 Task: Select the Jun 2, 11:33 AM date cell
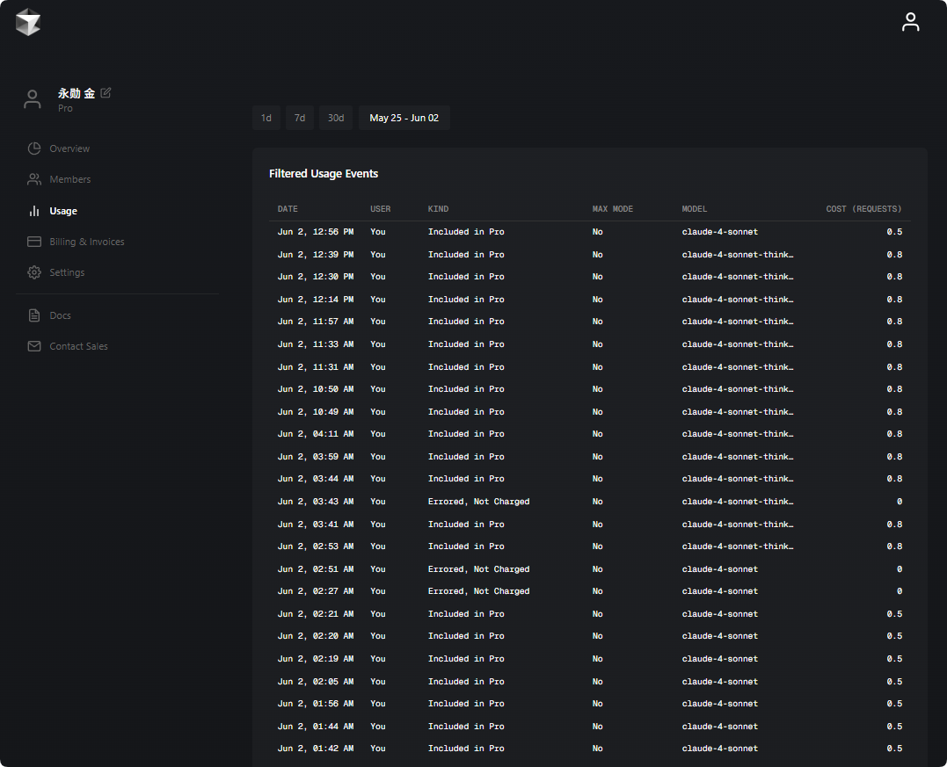[316, 344]
